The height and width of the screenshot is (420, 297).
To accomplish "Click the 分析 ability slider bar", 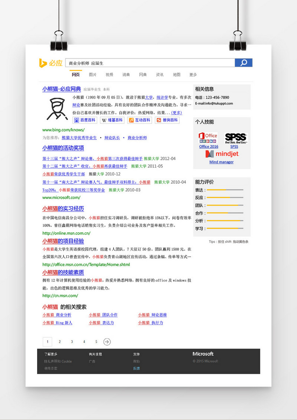I will (225, 221).
